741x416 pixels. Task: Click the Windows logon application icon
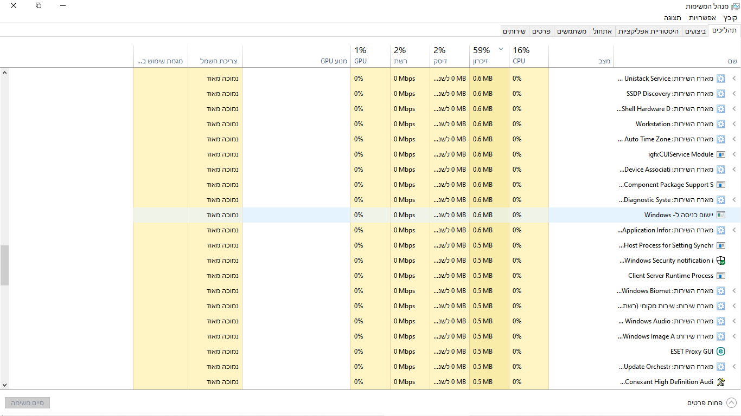point(721,215)
